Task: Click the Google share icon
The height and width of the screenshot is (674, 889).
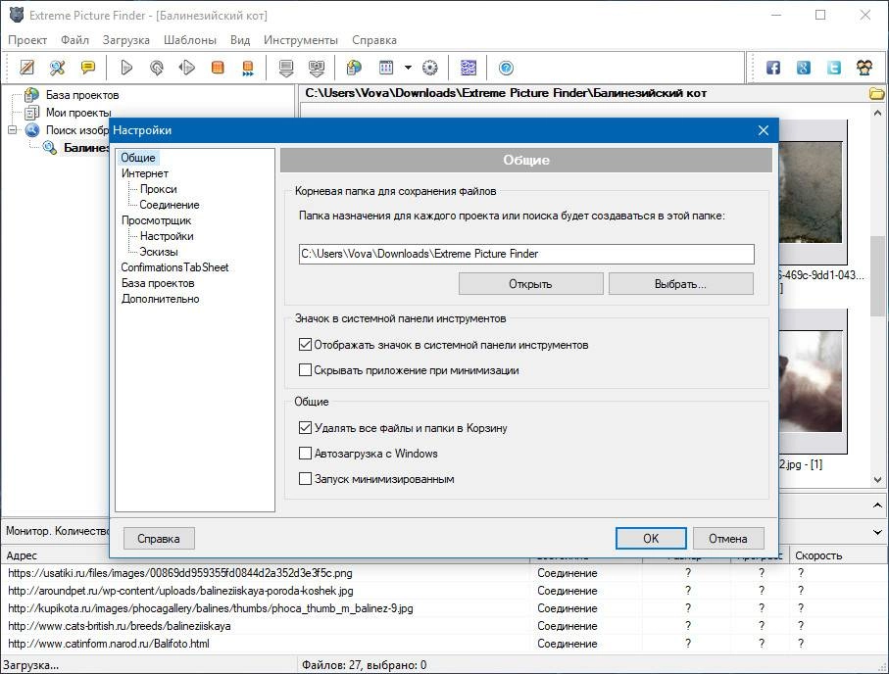Action: coord(804,68)
